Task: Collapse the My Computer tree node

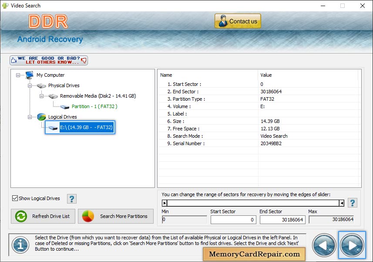Action: click(18, 75)
